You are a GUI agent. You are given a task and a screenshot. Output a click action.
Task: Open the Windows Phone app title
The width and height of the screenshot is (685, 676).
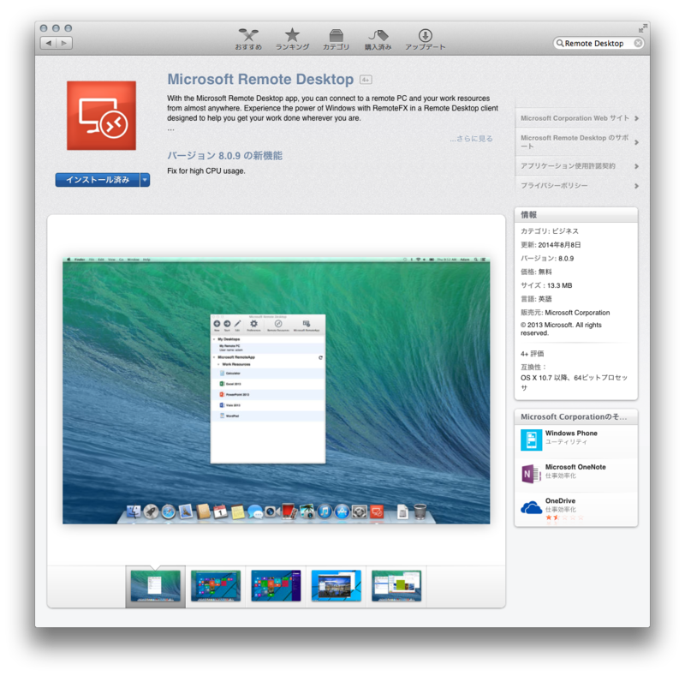(571, 433)
